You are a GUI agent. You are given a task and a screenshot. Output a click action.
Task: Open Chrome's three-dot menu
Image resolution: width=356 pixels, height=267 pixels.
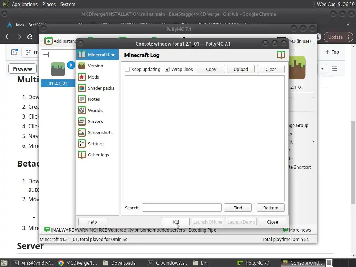[348, 37]
